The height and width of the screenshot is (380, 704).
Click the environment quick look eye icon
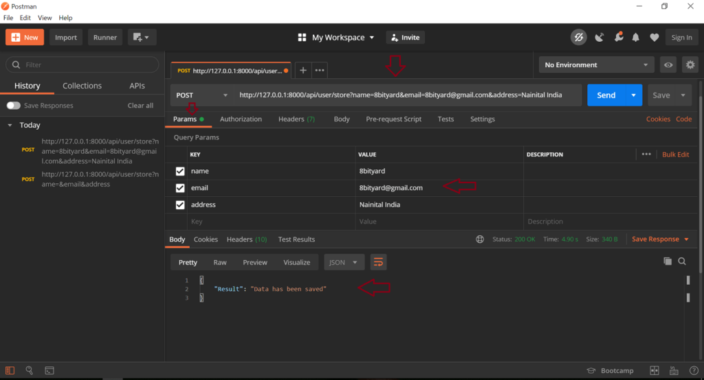click(668, 65)
